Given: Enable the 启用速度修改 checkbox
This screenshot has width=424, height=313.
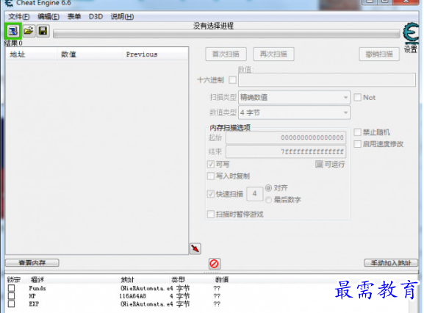Looking at the screenshot, I should tap(357, 144).
